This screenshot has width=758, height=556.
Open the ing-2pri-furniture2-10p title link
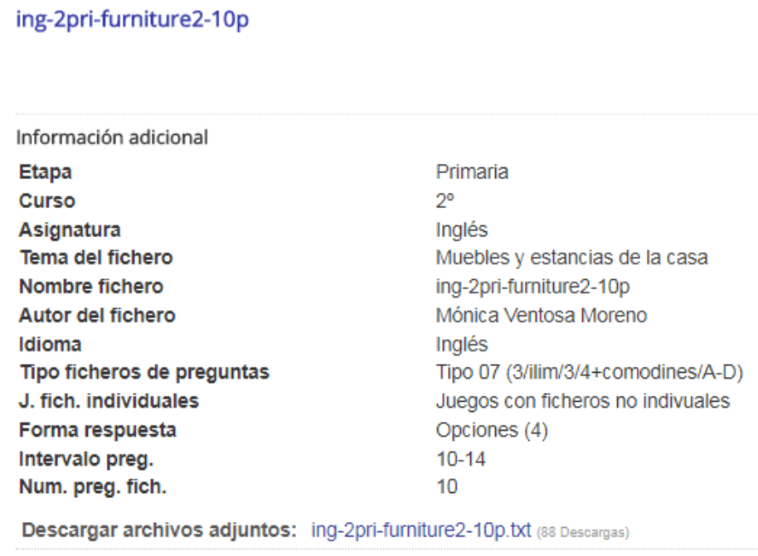click(133, 19)
